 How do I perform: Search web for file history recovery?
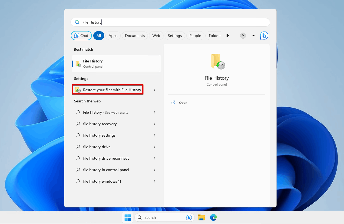(x=100, y=124)
